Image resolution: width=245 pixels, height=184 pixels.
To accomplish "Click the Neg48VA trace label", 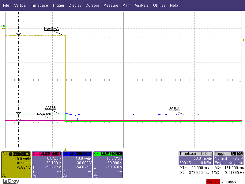I will pyautogui.click(x=51, y=29).
